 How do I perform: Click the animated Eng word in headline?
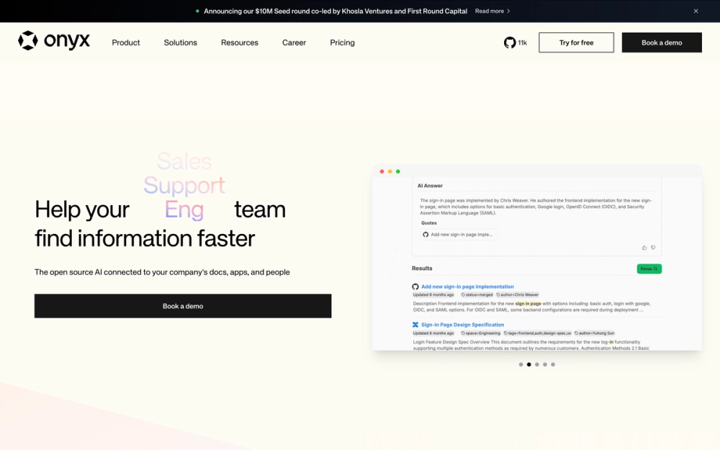click(184, 210)
